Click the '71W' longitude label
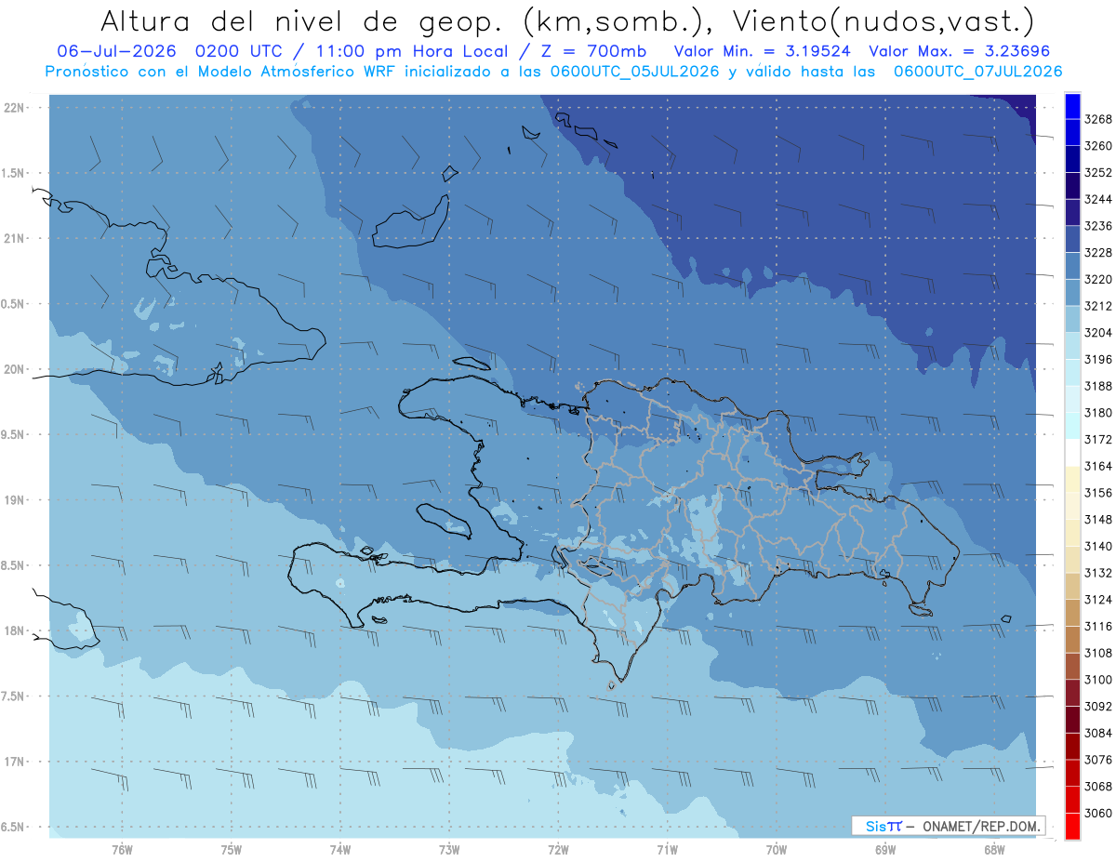Viewport: 1116px width, 862px height. pos(667,850)
